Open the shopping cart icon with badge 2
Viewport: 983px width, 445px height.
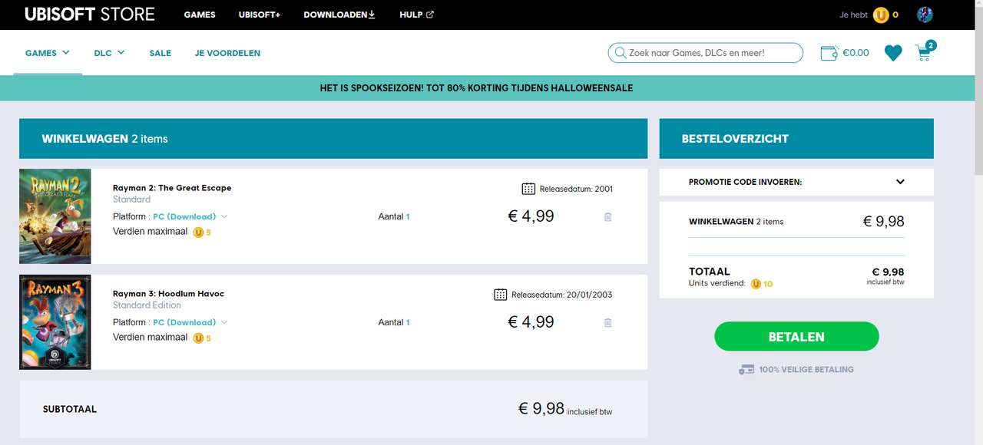tap(925, 51)
